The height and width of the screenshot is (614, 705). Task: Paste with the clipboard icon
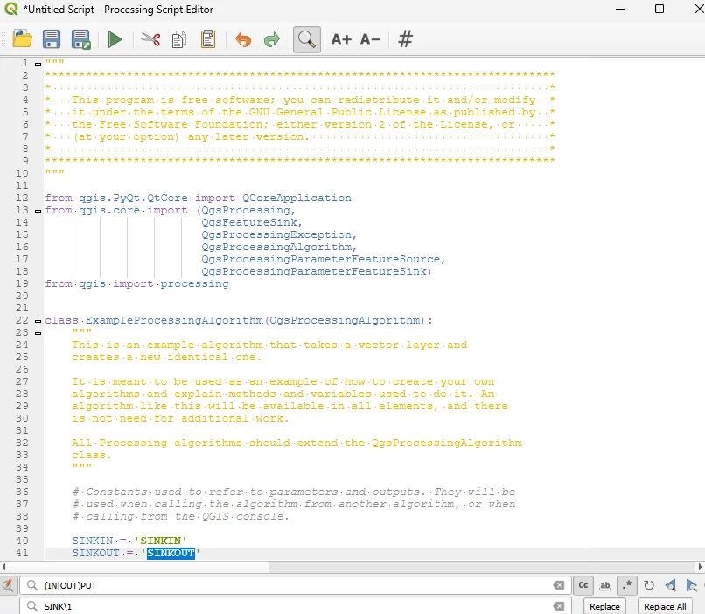tap(208, 39)
